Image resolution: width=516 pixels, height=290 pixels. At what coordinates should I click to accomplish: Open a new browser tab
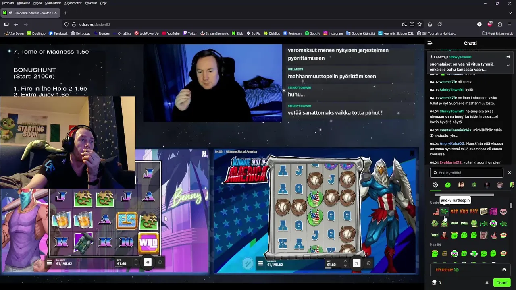click(x=66, y=13)
